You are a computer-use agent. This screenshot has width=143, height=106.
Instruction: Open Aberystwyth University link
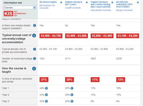click(101, 10)
